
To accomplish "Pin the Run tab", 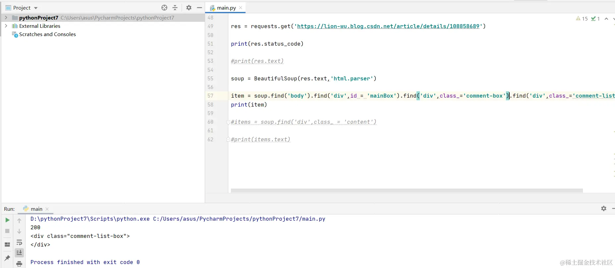I will [x=7, y=258].
